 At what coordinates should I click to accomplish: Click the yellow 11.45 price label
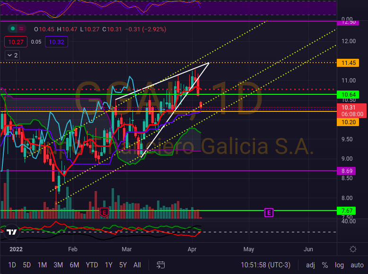tap(346, 63)
